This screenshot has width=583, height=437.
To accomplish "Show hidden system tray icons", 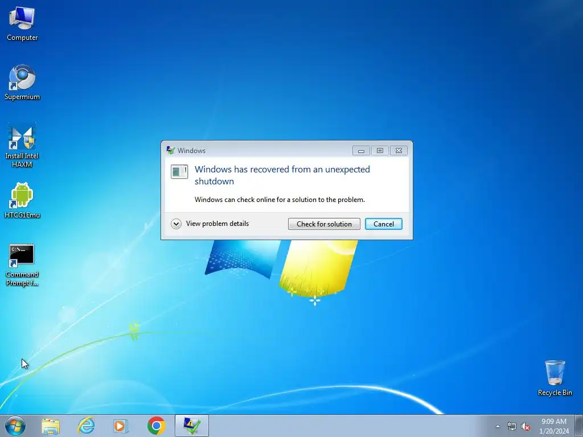I will click(x=498, y=427).
